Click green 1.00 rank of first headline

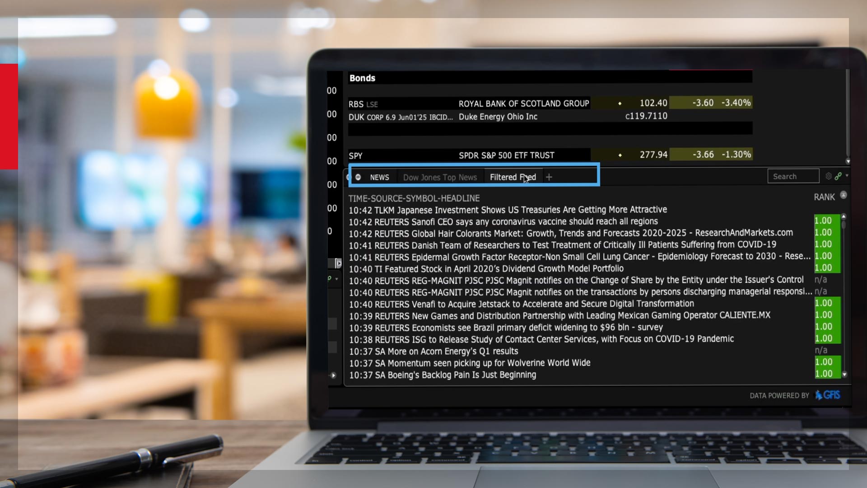tap(823, 221)
